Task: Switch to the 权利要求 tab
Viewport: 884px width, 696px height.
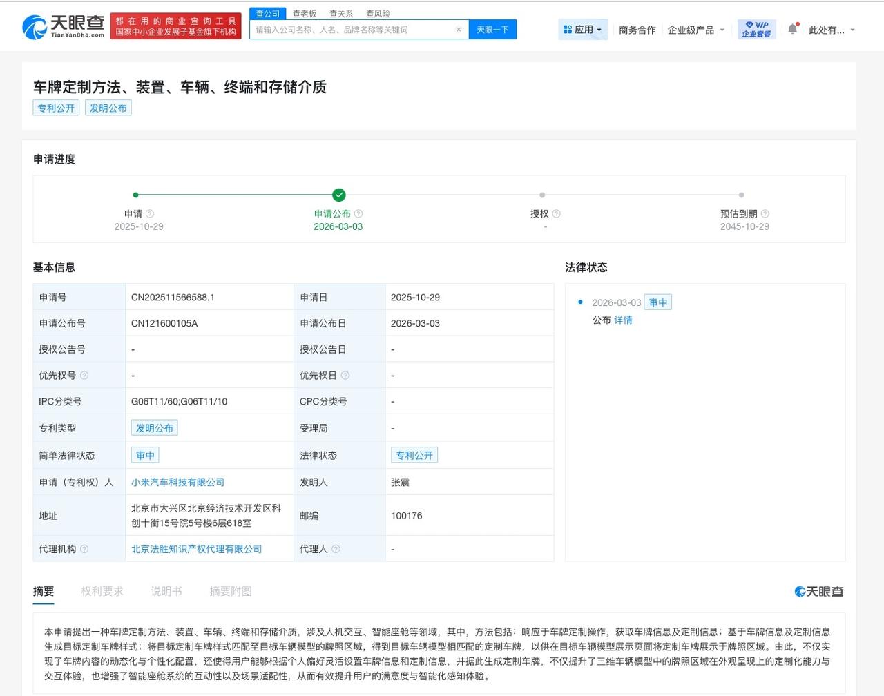Action: coord(102,591)
